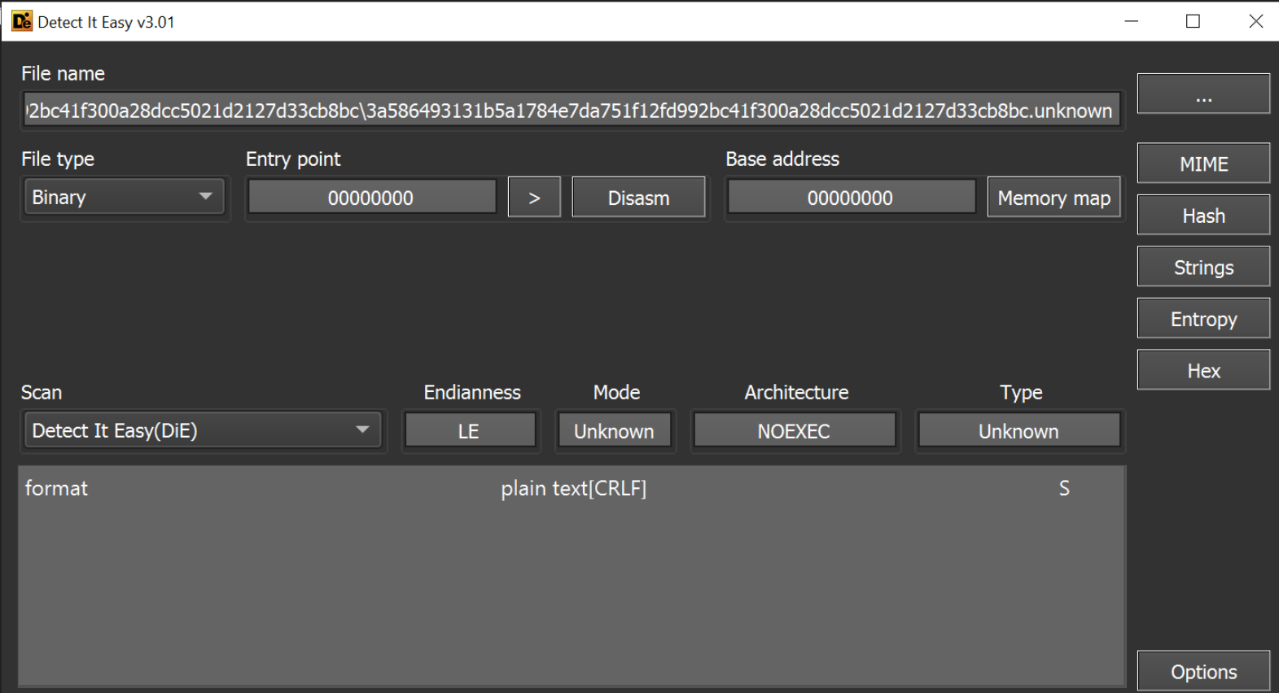Screen dimensions: 1279x693
Task: Click the 'S' strings link in results
Action: [x=1064, y=488]
